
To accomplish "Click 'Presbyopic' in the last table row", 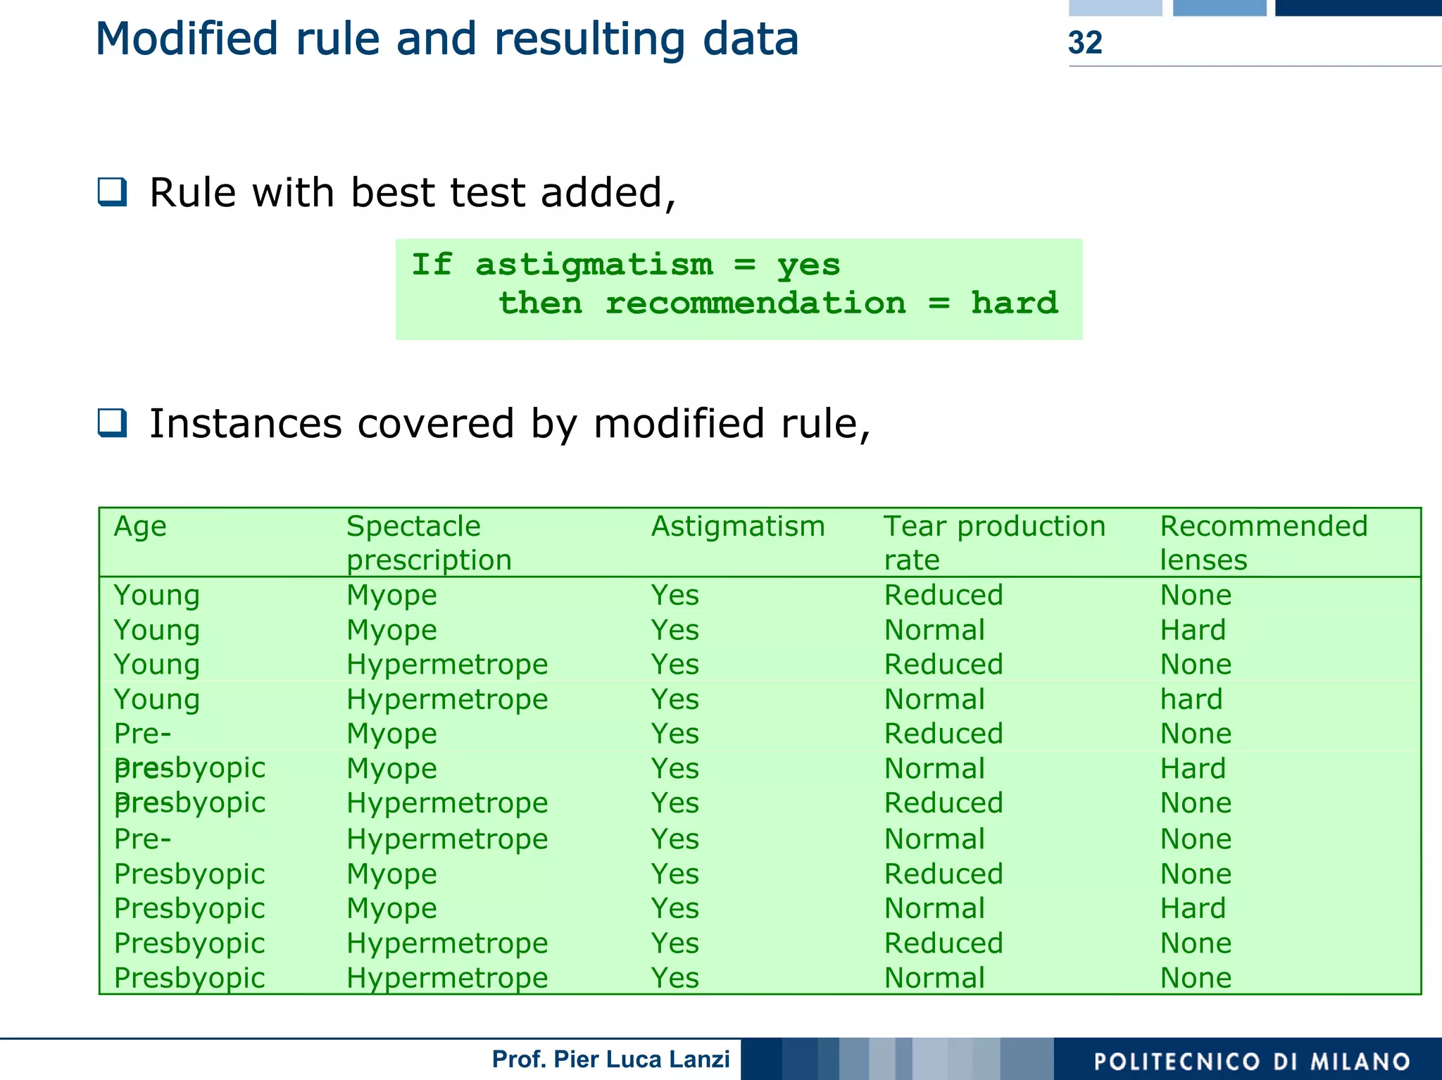I will pos(189,978).
